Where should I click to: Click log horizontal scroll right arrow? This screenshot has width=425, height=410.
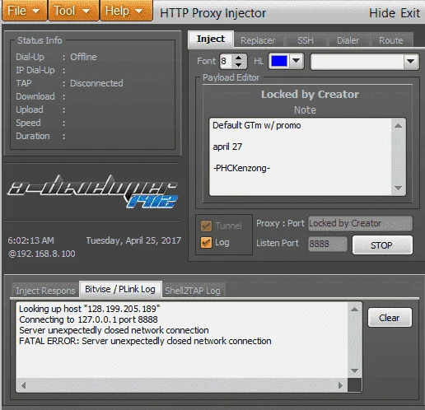pyautogui.click(x=341, y=385)
